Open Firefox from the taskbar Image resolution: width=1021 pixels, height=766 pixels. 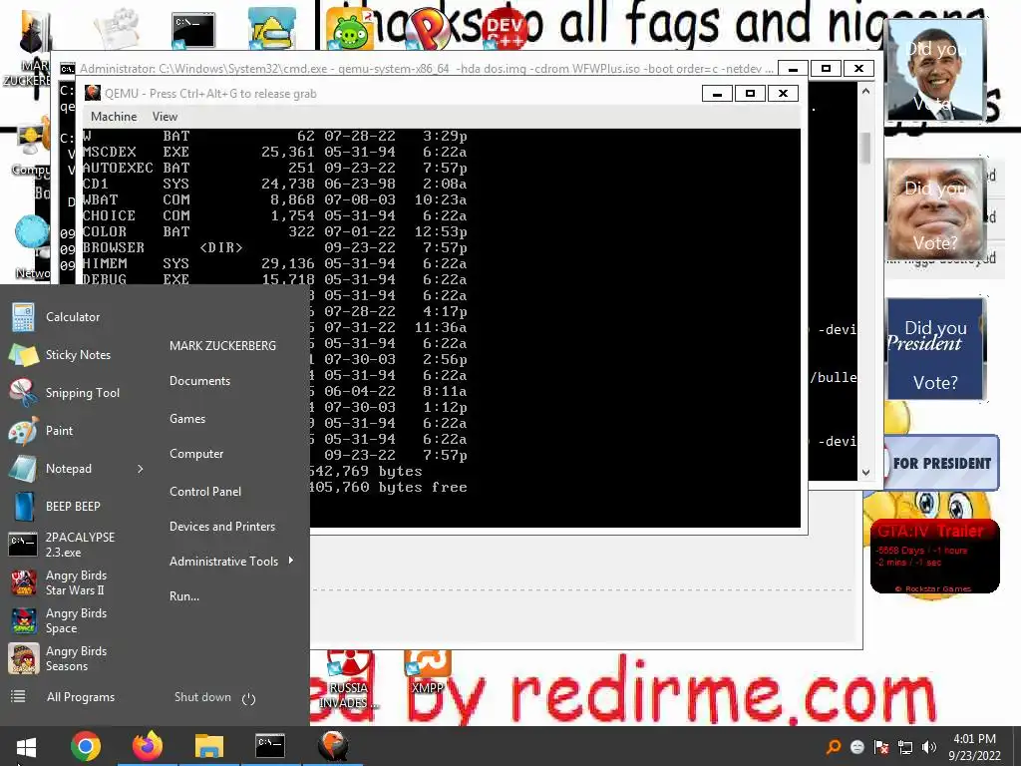148,746
